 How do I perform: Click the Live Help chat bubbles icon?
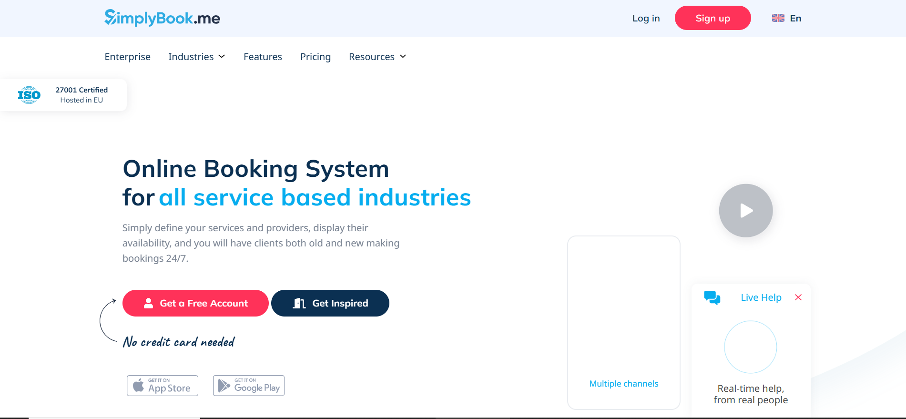click(712, 297)
